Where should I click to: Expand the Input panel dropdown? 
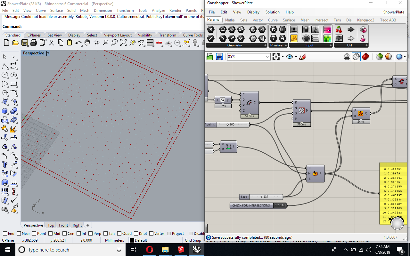point(331,45)
